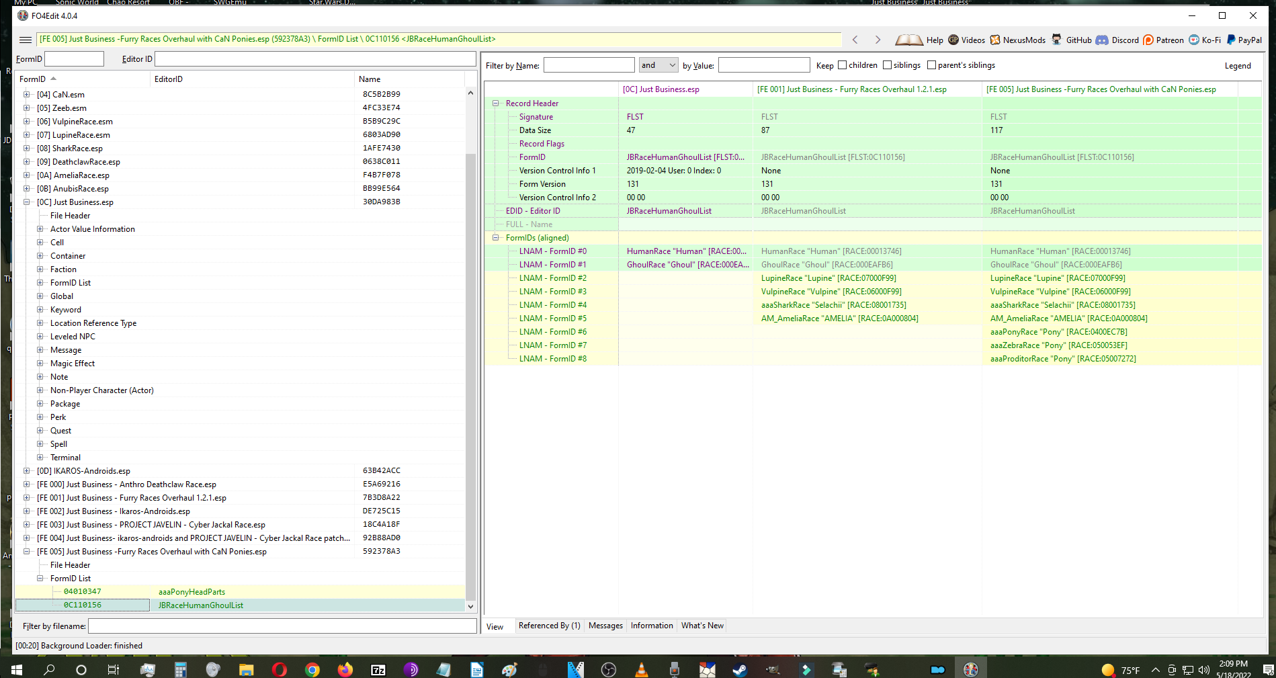Screen dimensions: 1276x678
Task: Enable Keep parent's siblings checkbox
Action: pyautogui.click(x=931, y=65)
